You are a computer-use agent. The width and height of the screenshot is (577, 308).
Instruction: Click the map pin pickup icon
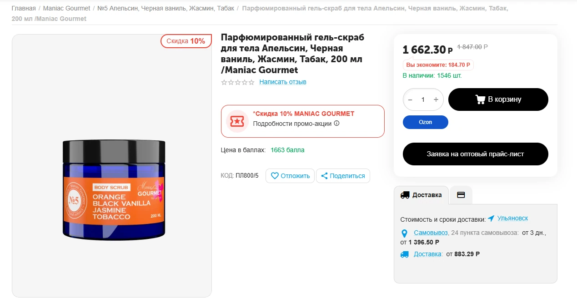pos(404,233)
